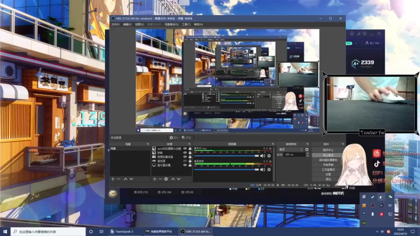The image size is (420, 236).
Task: Click the Logitech G icon in the tray overflow
Action: 382,206
